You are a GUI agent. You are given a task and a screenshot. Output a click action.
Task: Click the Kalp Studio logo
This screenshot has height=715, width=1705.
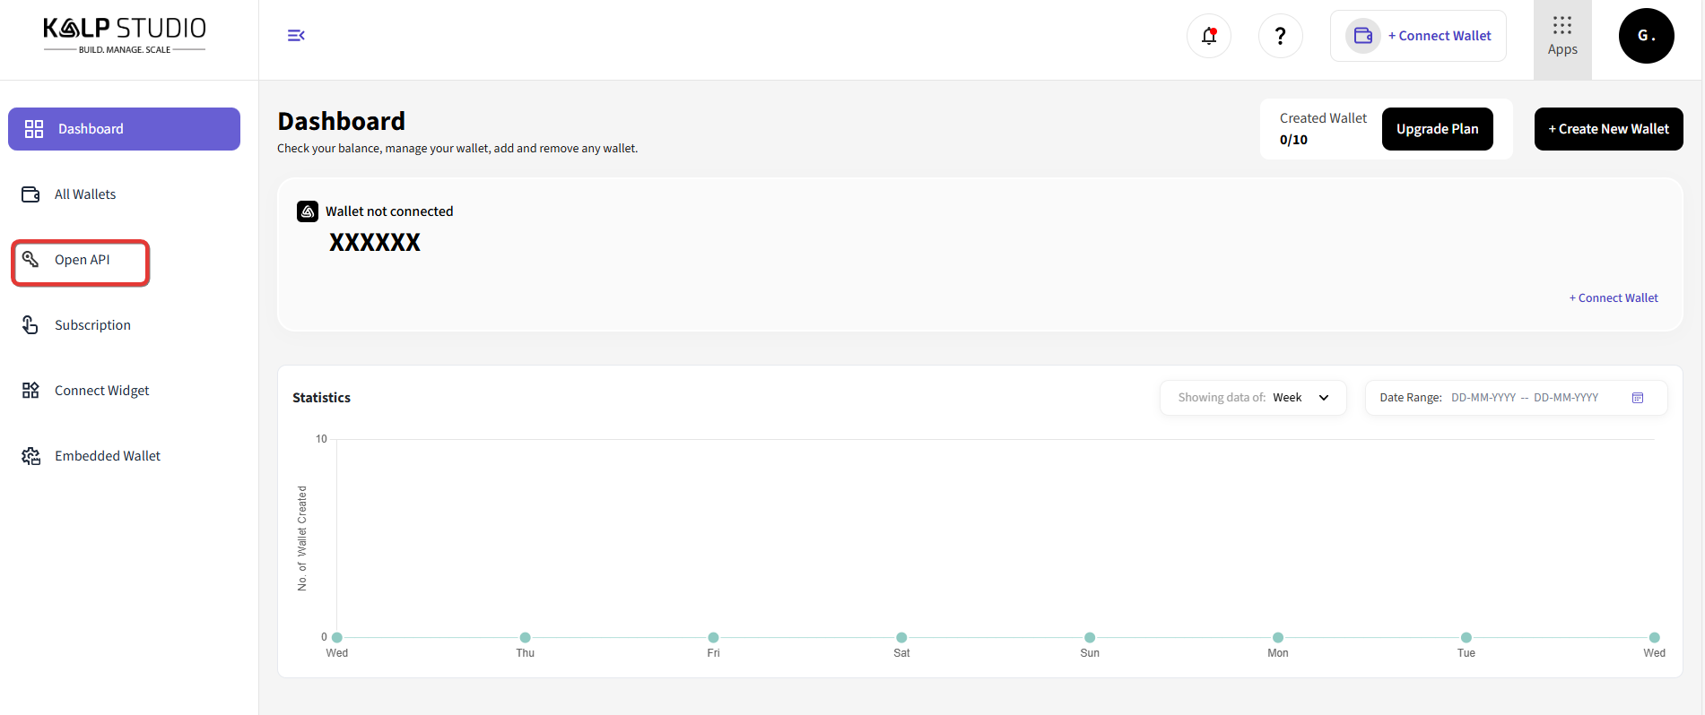pos(125,35)
